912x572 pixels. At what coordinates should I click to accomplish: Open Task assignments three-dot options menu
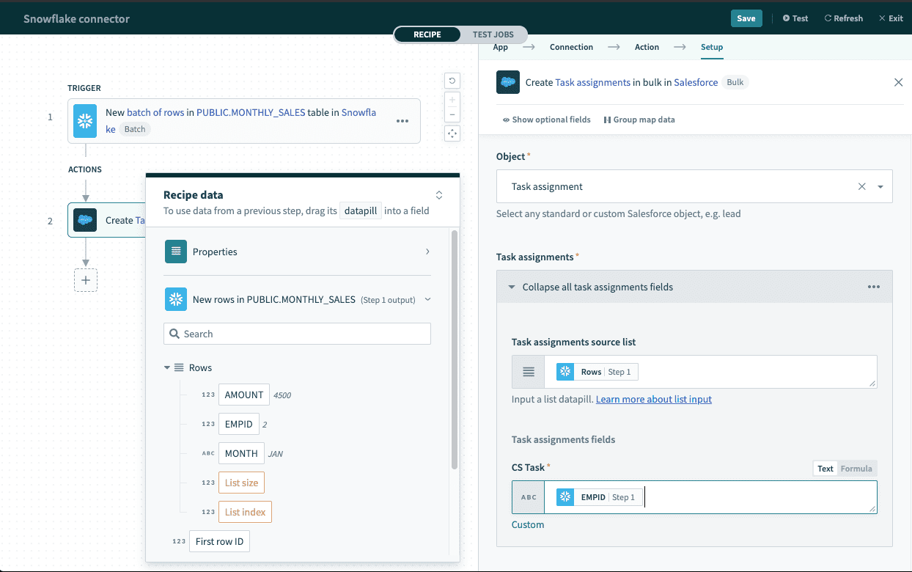(873, 287)
